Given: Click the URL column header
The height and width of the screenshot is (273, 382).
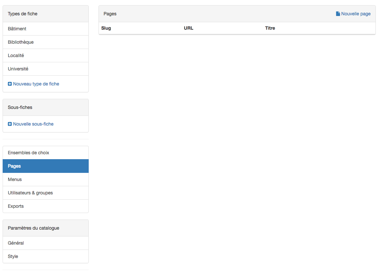Looking at the screenshot, I should point(189,28).
